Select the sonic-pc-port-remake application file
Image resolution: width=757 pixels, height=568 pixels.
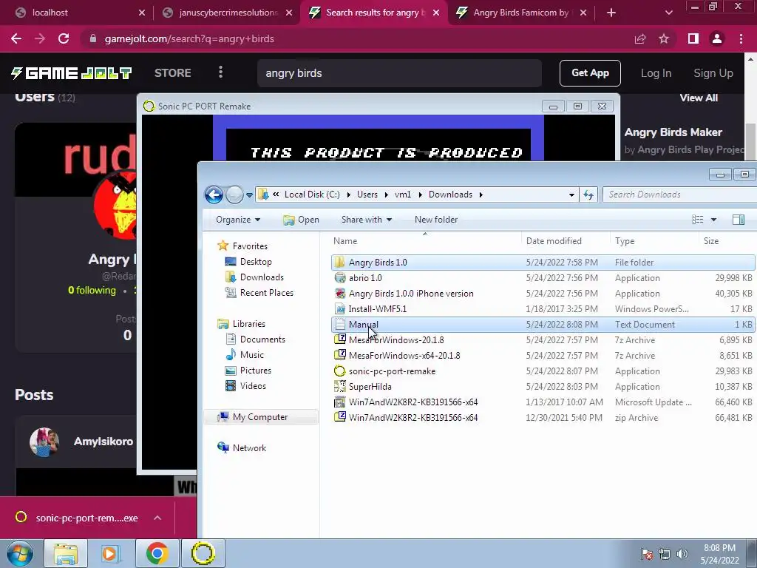tap(543, 371)
